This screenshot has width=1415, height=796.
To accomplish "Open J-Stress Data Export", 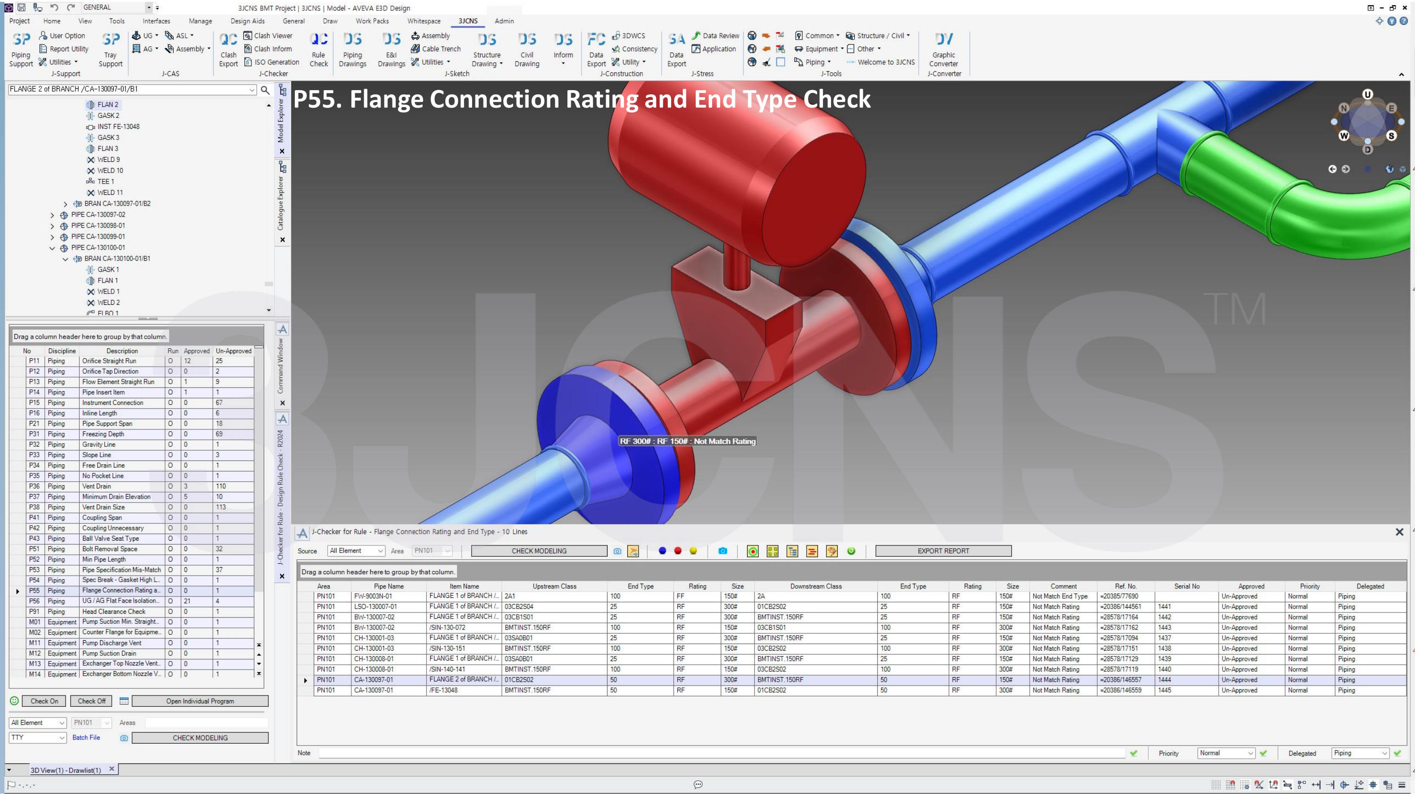I will (676, 50).
